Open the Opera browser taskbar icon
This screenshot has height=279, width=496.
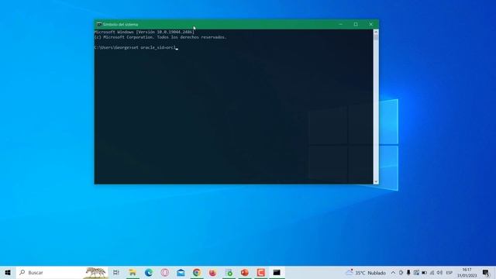point(165,272)
